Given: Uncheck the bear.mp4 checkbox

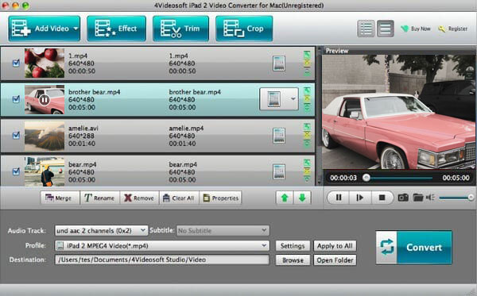Looking at the screenshot, I should pos(16,171).
